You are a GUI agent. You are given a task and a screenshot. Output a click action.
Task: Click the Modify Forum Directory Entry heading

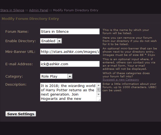(x=30, y=19)
